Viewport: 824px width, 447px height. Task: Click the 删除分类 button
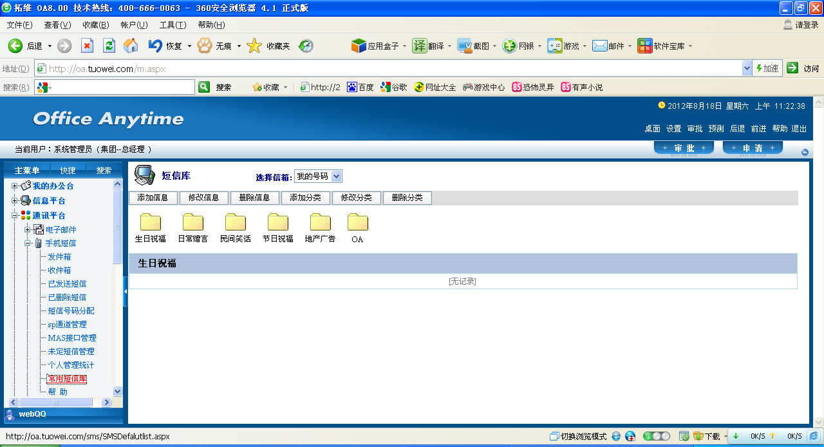(407, 198)
